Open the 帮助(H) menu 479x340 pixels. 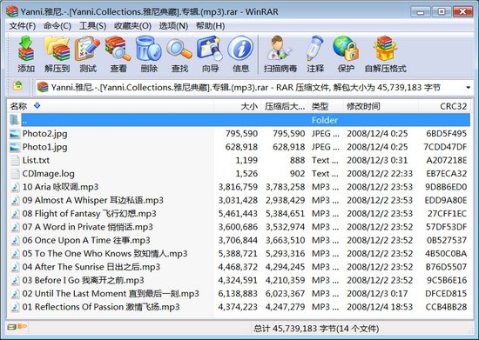(x=210, y=26)
